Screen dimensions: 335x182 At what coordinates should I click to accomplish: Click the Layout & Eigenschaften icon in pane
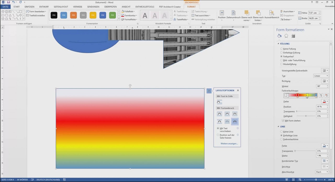click(x=293, y=36)
